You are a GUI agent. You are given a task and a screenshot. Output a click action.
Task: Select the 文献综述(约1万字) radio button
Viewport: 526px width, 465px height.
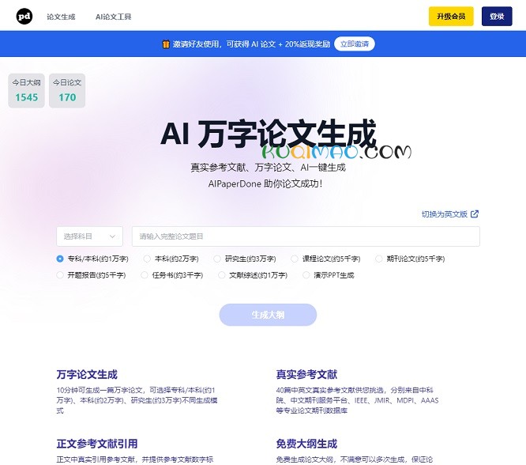click(221, 275)
